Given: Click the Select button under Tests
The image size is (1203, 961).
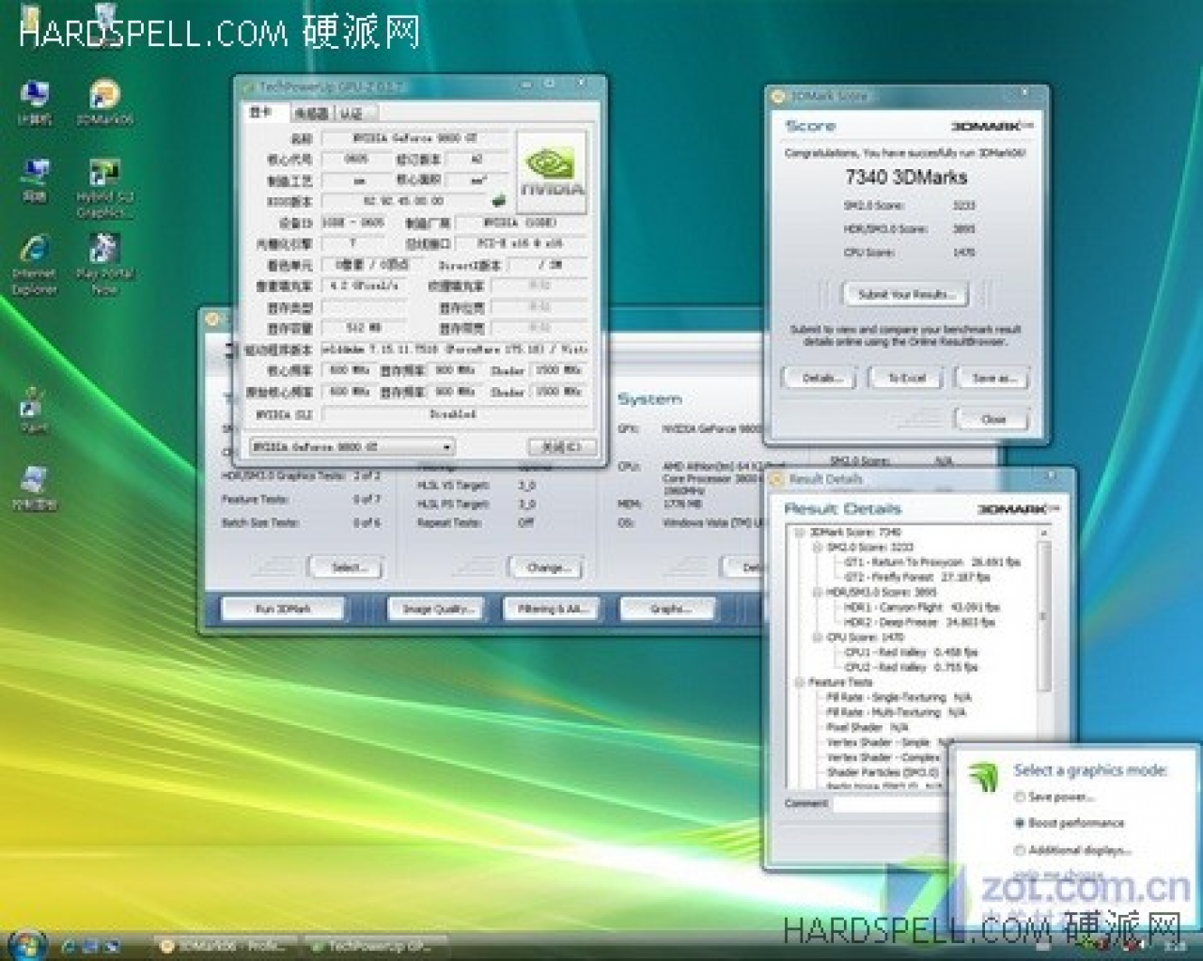Looking at the screenshot, I should (345, 567).
